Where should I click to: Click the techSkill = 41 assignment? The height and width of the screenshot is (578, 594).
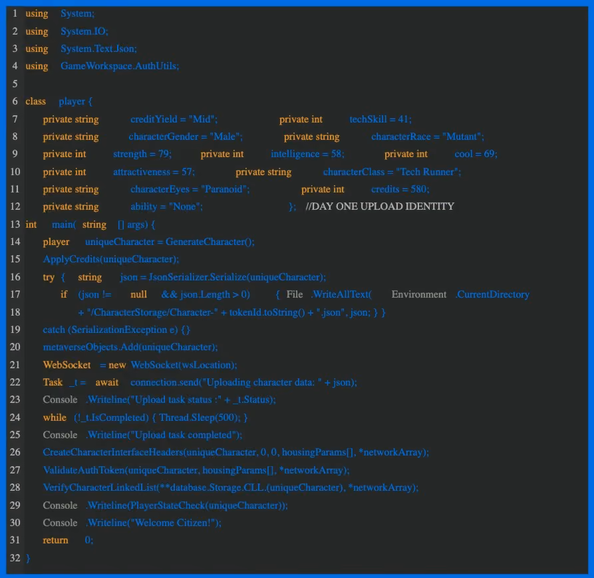point(380,119)
